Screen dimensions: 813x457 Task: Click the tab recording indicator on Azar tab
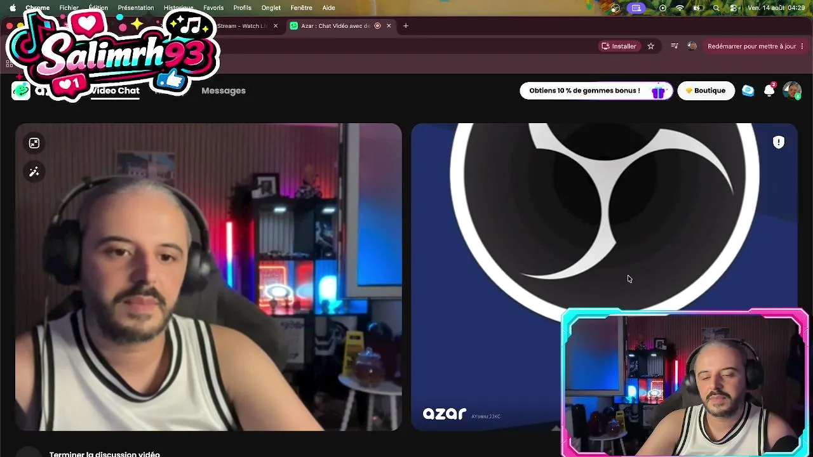(x=377, y=26)
